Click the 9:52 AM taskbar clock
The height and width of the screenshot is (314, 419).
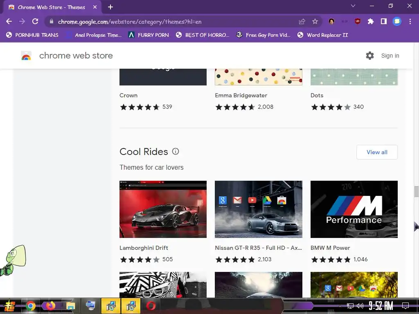(381, 306)
